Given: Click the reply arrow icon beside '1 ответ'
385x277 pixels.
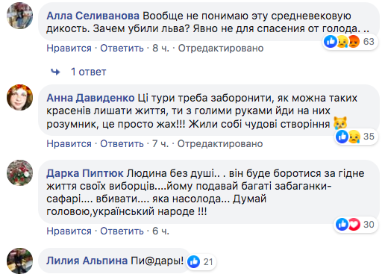Looking at the screenshot, I should tap(55, 72).
